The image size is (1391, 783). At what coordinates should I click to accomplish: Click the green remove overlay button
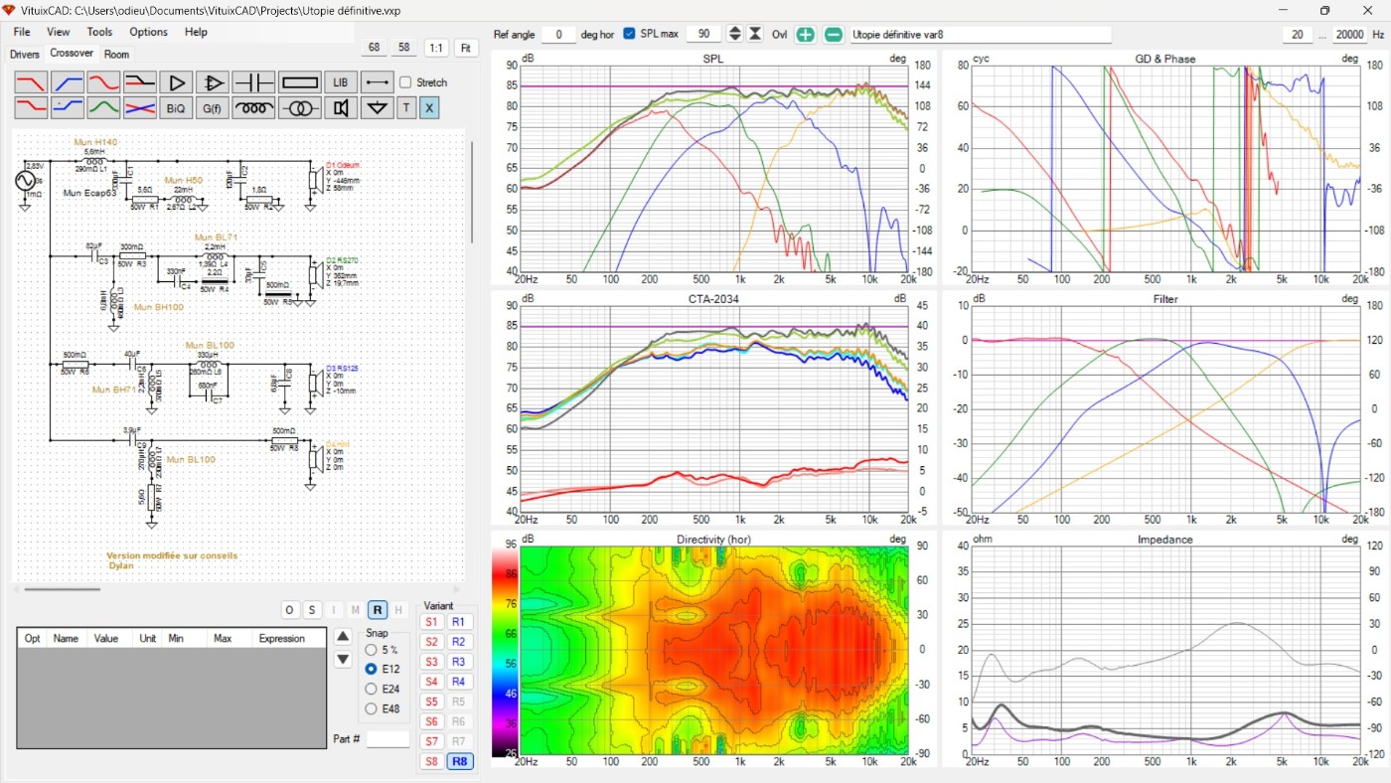tap(834, 34)
